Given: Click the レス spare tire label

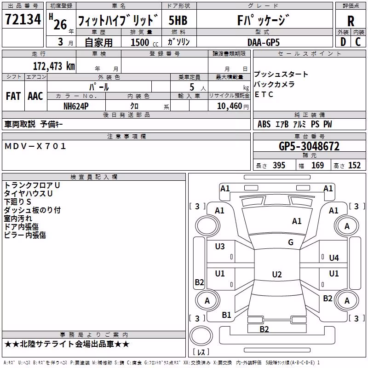Looking at the screenshot, I should click(201, 352).
